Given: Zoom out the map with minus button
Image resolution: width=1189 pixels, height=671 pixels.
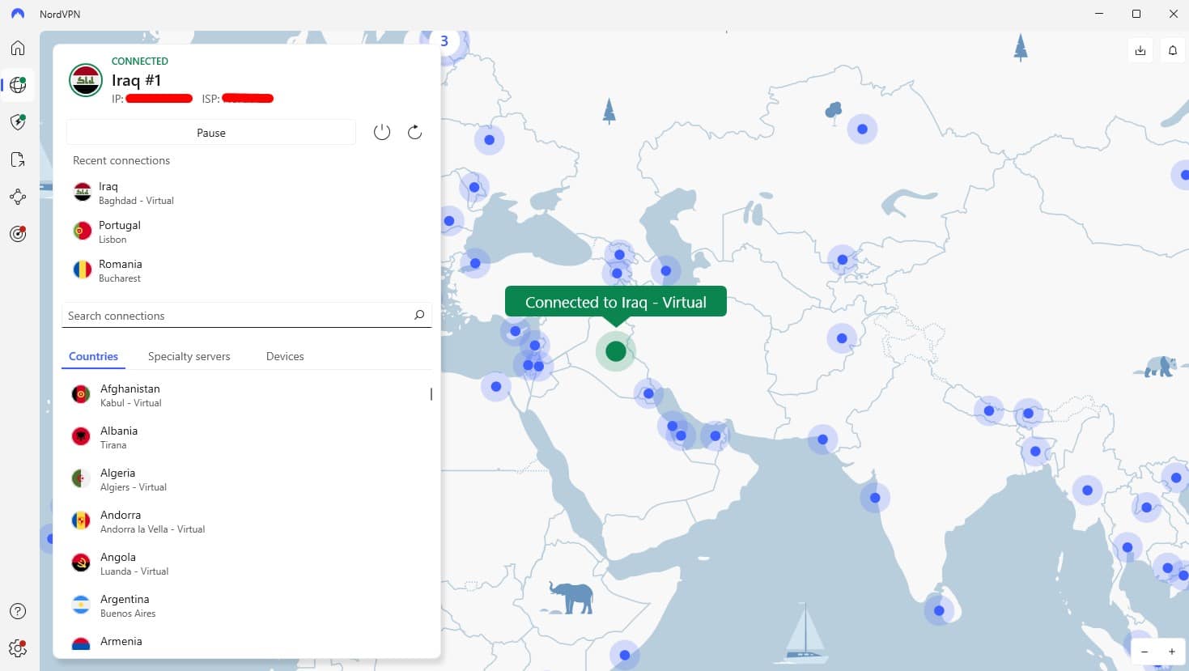Looking at the screenshot, I should pos(1144,652).
